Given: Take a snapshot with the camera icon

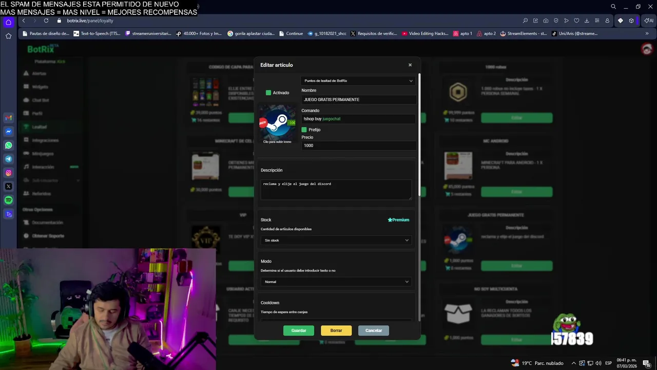Looking at the screenshot, I should tap(546, 21).
